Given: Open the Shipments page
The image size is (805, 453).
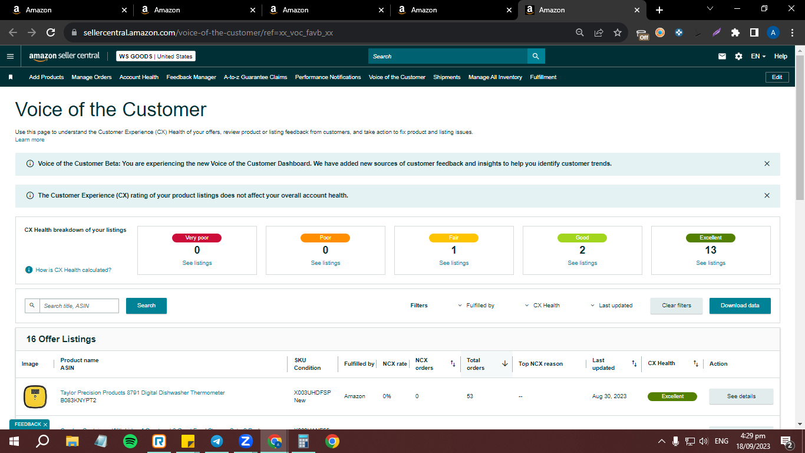Looking at the screenshot, I should 447,77.
